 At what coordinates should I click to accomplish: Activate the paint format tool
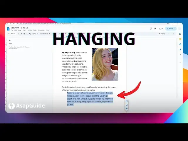(30, 34)
